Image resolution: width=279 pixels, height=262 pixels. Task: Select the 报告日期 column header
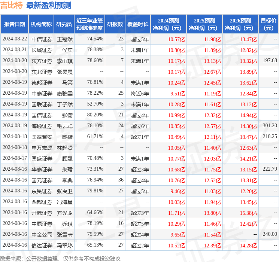click(14, 24)
